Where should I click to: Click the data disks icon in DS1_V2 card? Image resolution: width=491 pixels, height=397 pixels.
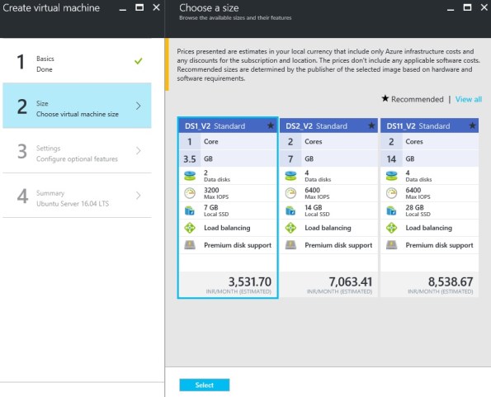(190, 176)
